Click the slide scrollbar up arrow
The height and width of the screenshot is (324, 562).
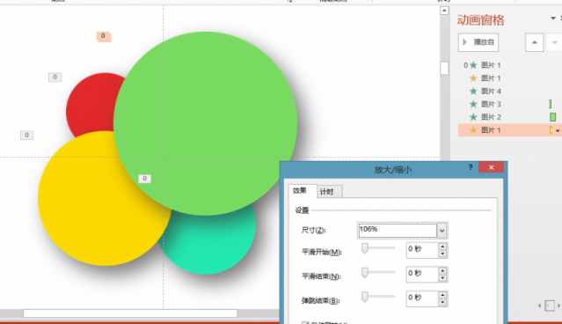(x=444, y=11)
